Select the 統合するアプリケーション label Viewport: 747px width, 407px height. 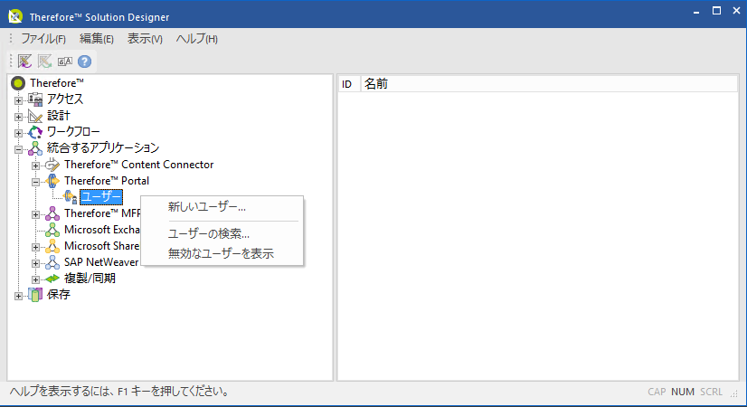tap(103, 147)
